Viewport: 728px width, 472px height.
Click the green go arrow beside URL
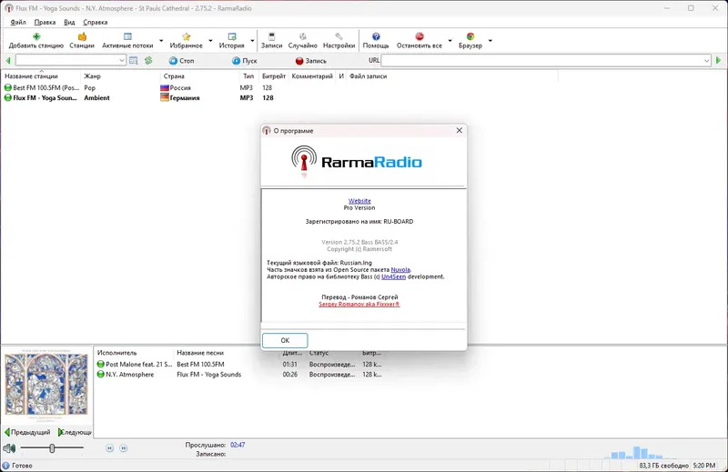click(718, 60)
